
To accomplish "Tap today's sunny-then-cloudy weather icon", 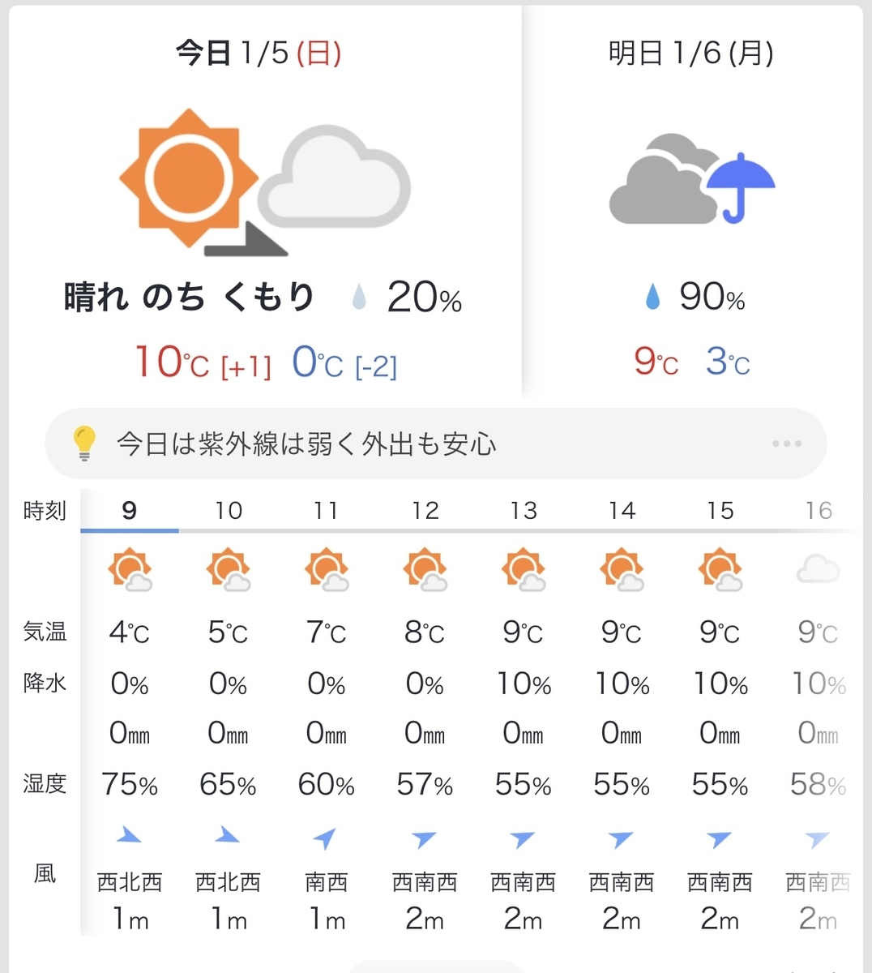I will (265, 182).
